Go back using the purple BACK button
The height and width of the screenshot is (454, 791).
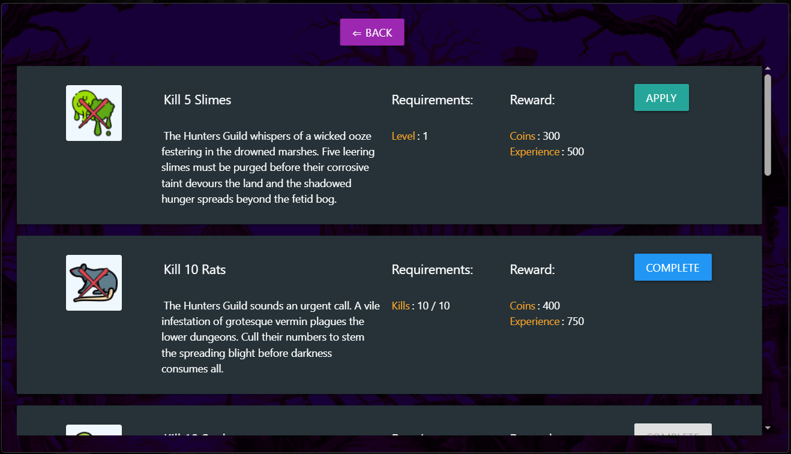[372, 32]
